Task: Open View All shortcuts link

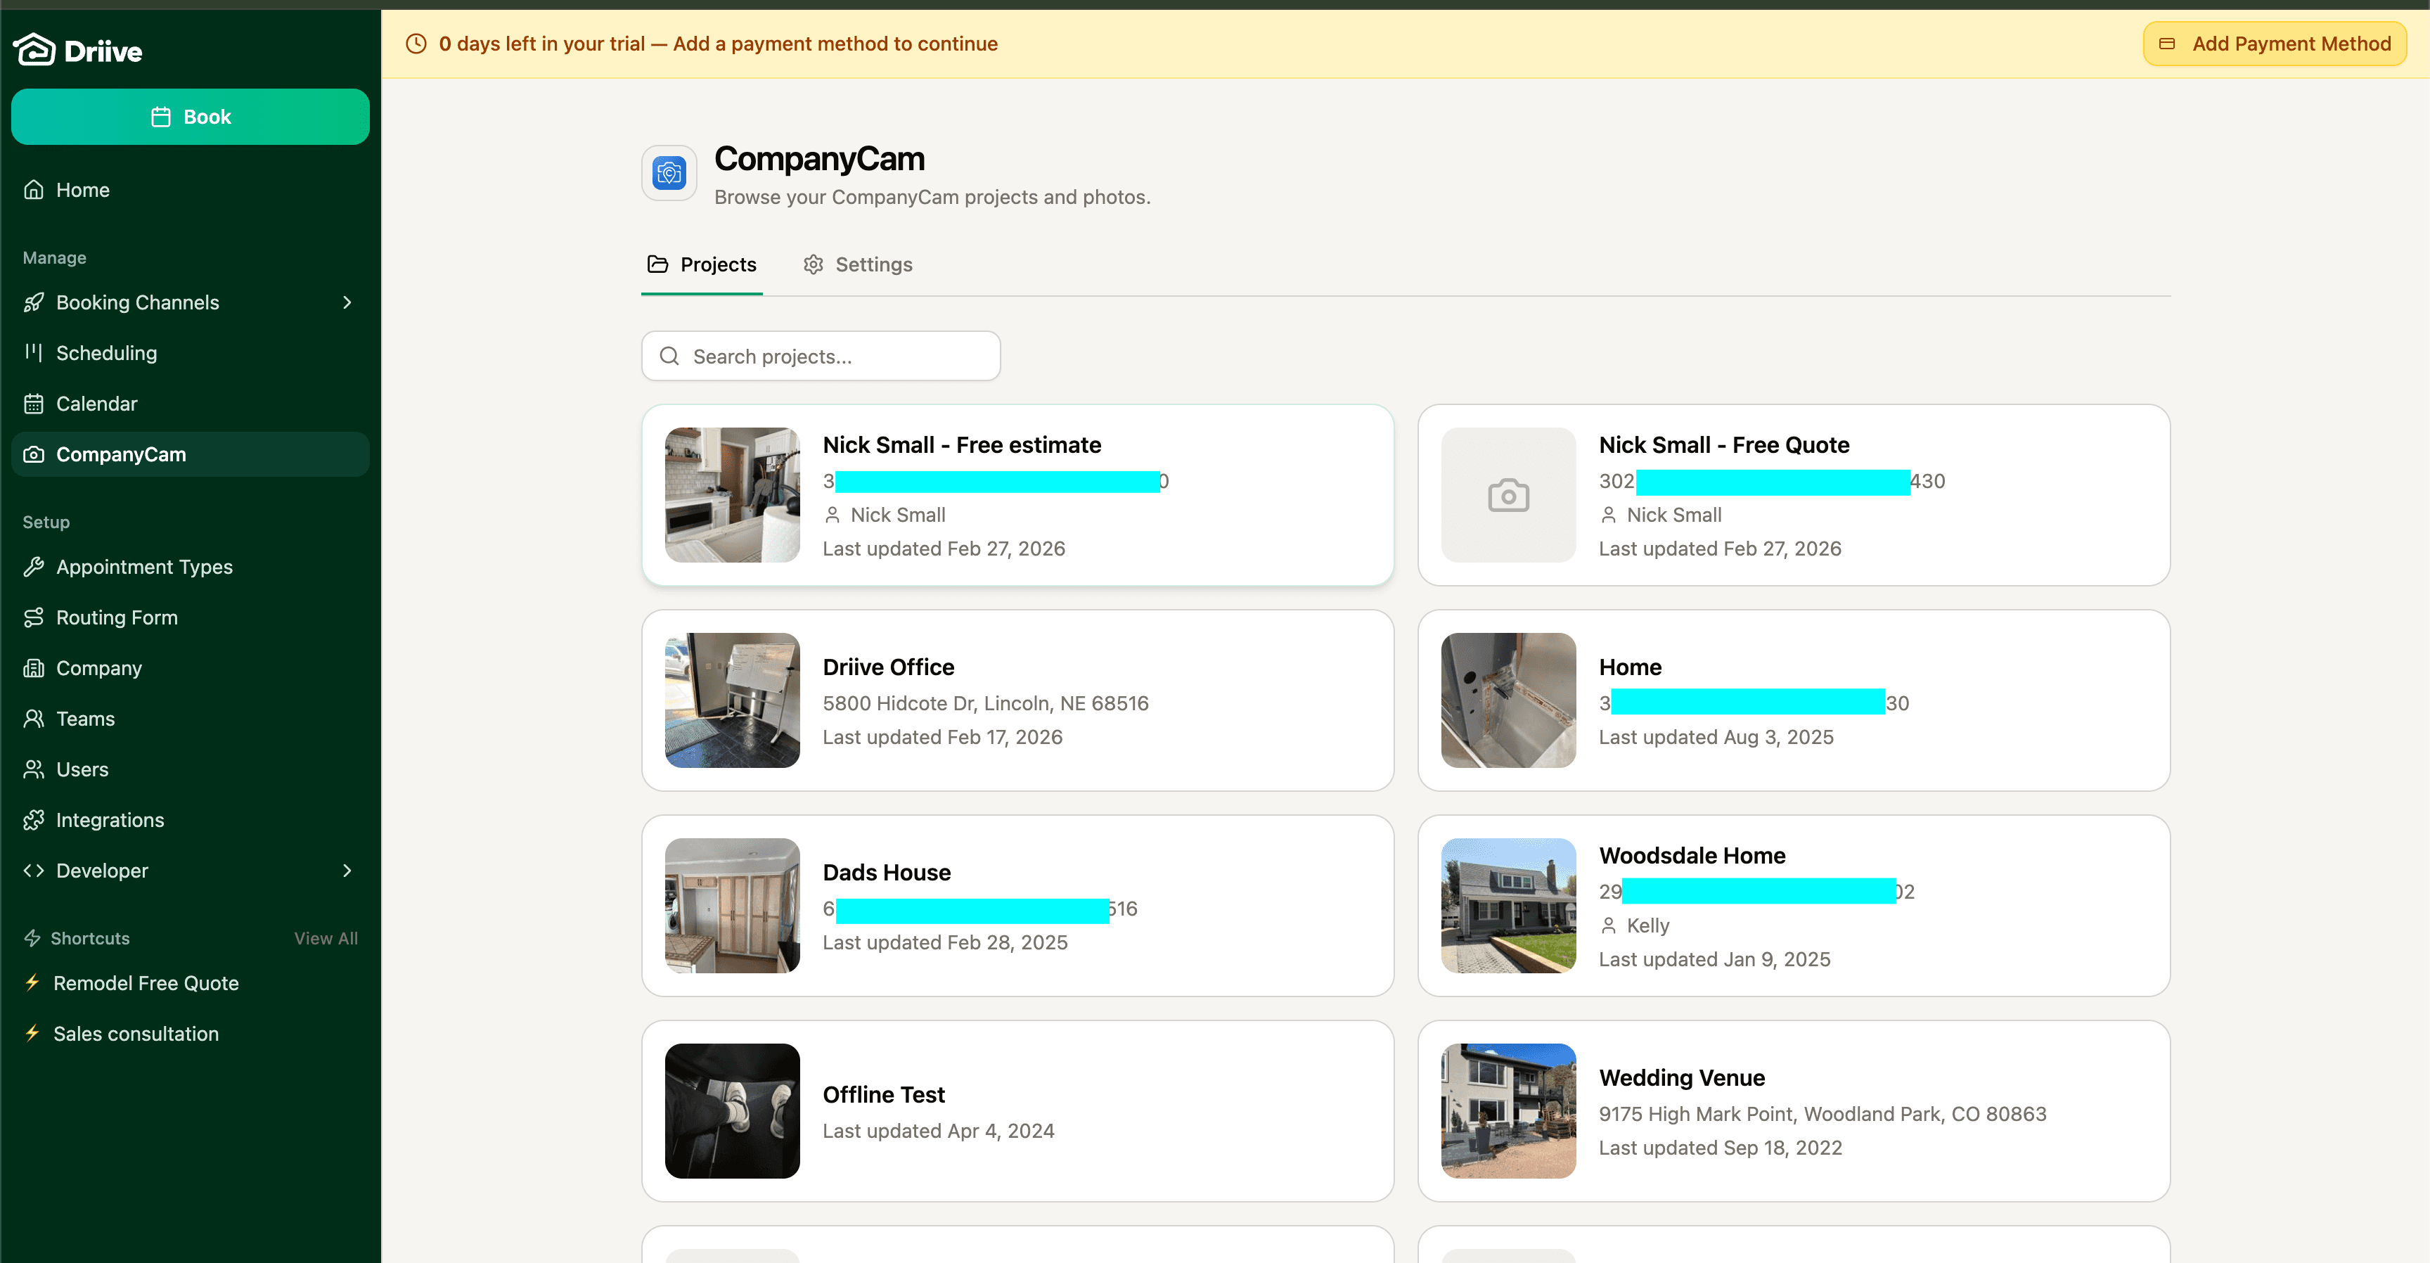Action: [326, 937]
